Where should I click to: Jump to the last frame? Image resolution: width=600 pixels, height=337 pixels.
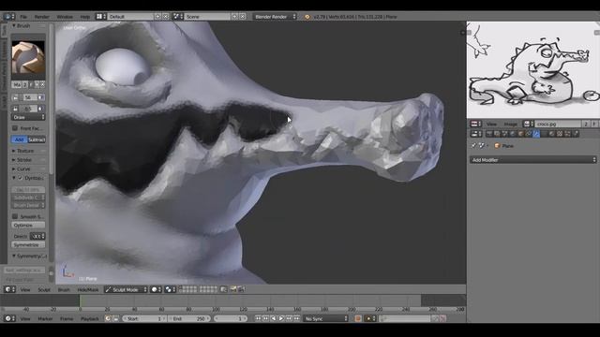(x=296, y=318)
